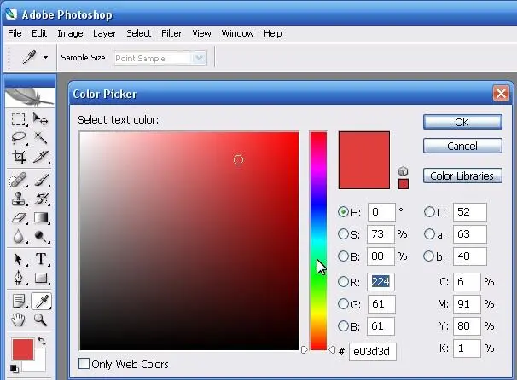Screen dimensions: 517x380
Task: Select the Move tool
Action: 41,119
